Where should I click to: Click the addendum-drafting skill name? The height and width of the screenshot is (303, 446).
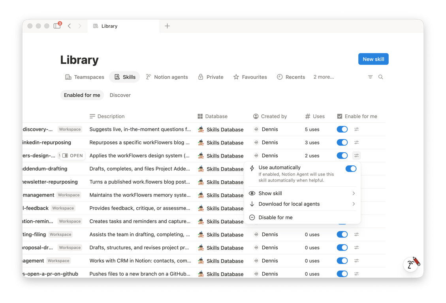[x=45, y=169]
